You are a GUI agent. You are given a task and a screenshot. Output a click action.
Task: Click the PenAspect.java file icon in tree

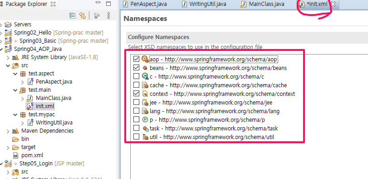30,81
